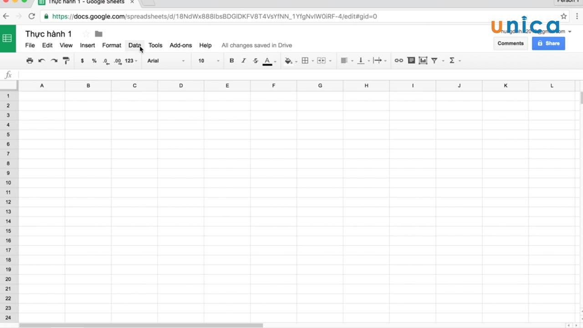The image size is (583, 328).
Task: Toggle italic formatting
Action: pos(243,61)
